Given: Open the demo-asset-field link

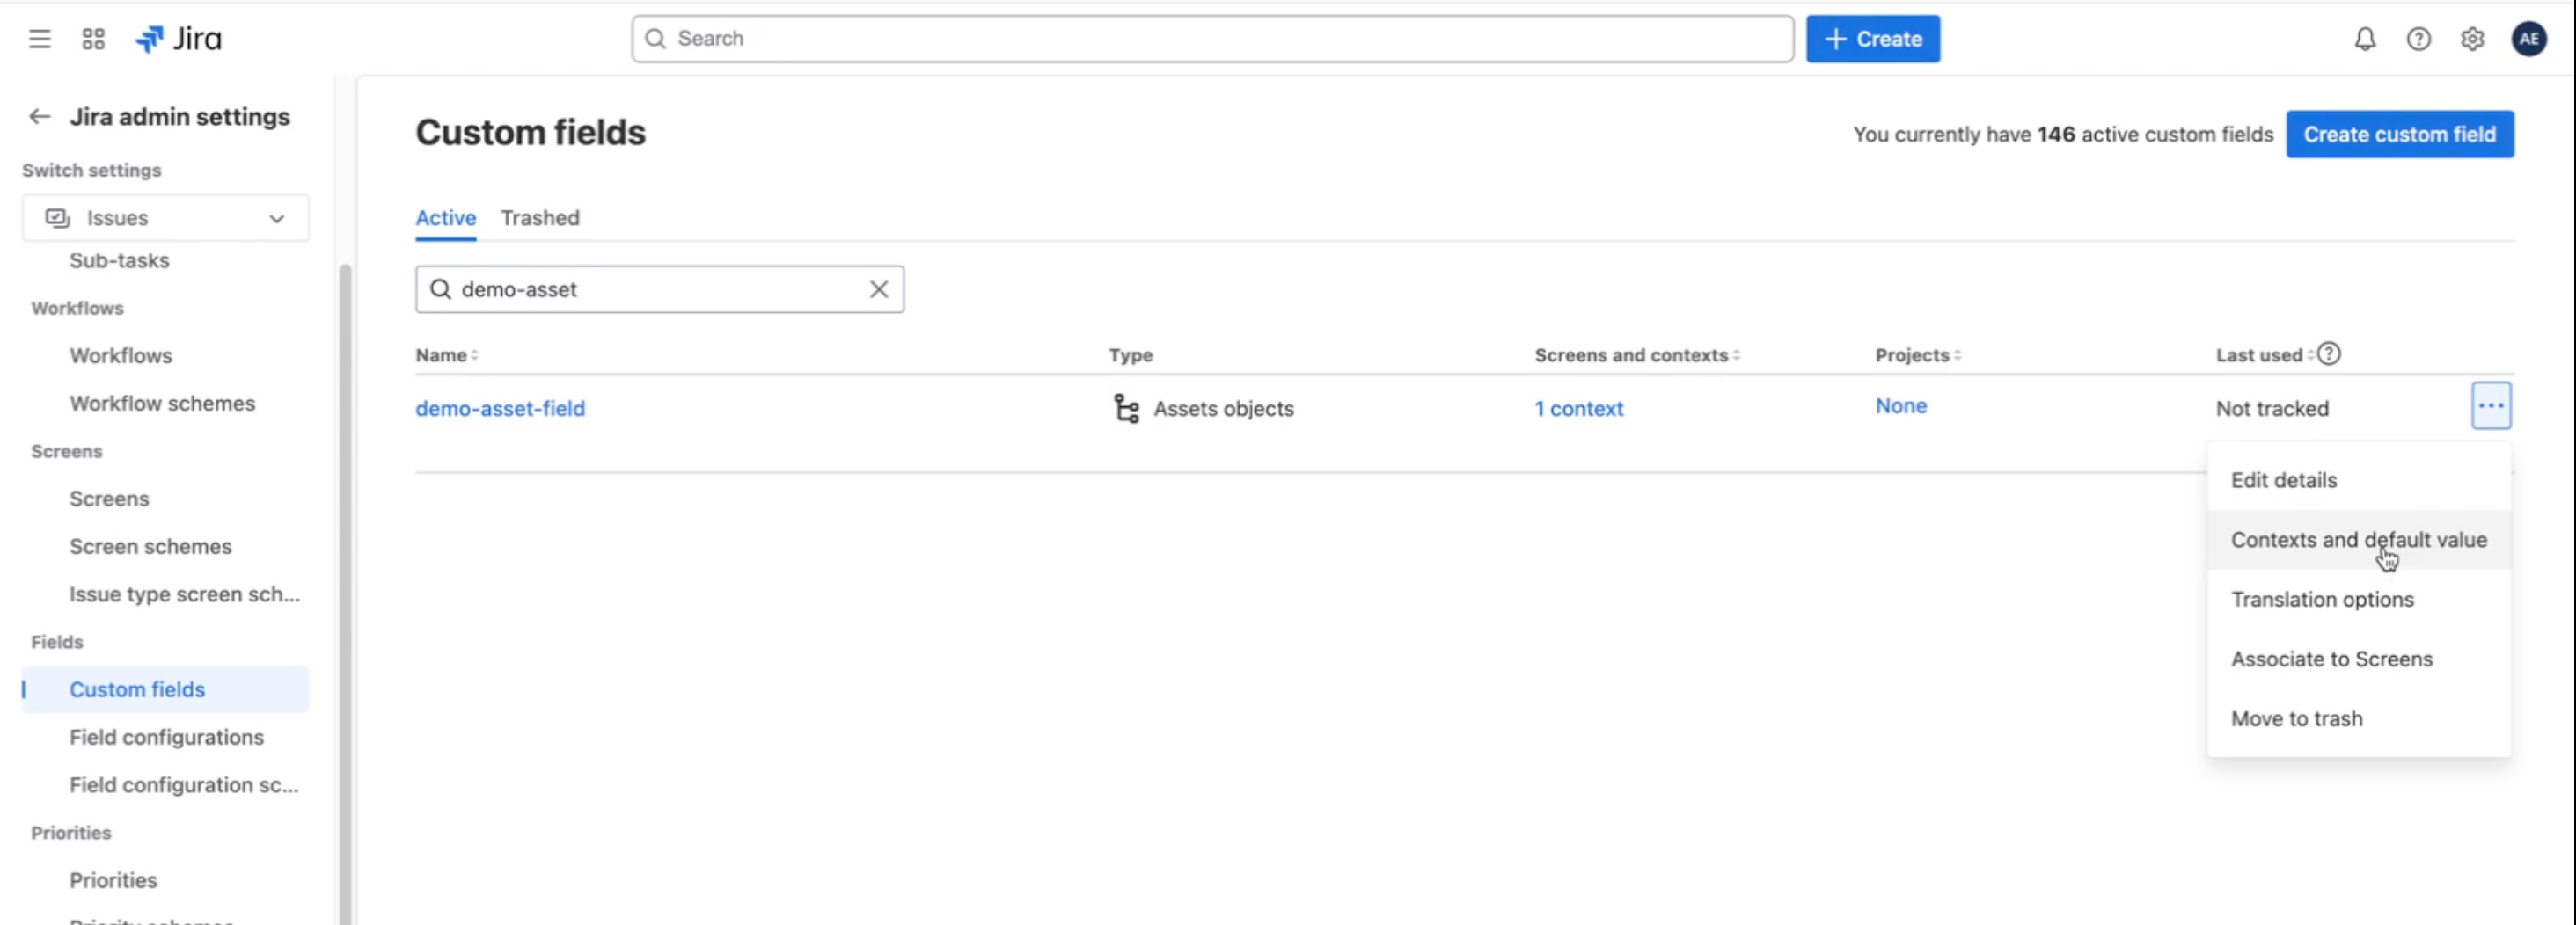Looking at the screenshot, I should click(x=500, y=409).
